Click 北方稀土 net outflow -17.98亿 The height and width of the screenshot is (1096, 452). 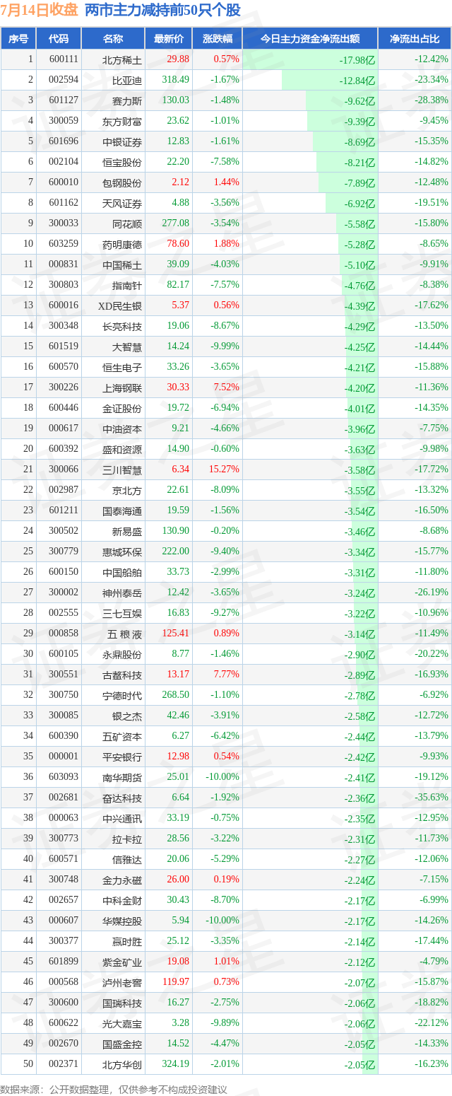click(x=357, y=60)
